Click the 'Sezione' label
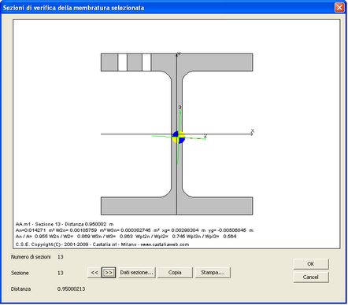 20,273
